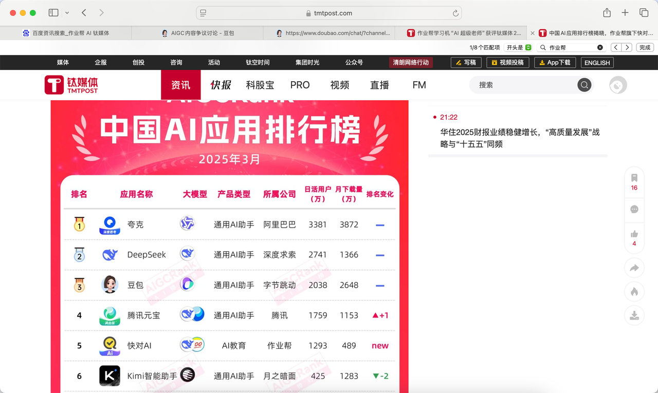
Task: Click the Kimi智能助手 app logo
Action: click(x=109, y=376)
